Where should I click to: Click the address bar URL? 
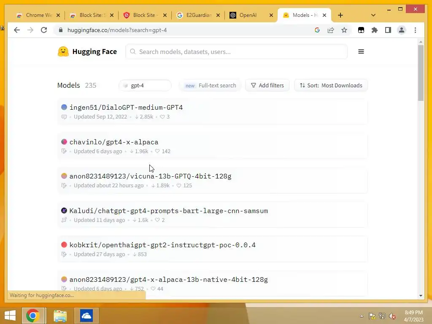point(117,30)
